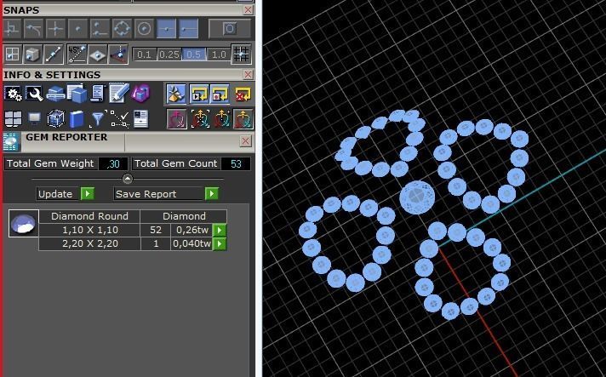606x377 pixels.
Task: Set snap spacing to 1.0
Action: 219,54
